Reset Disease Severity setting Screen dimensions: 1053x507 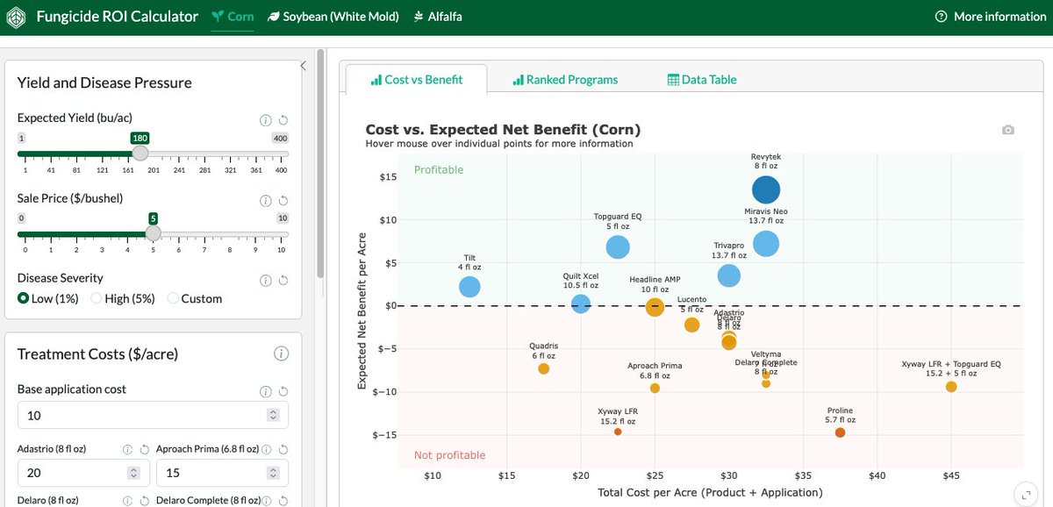tap(283, 280)
